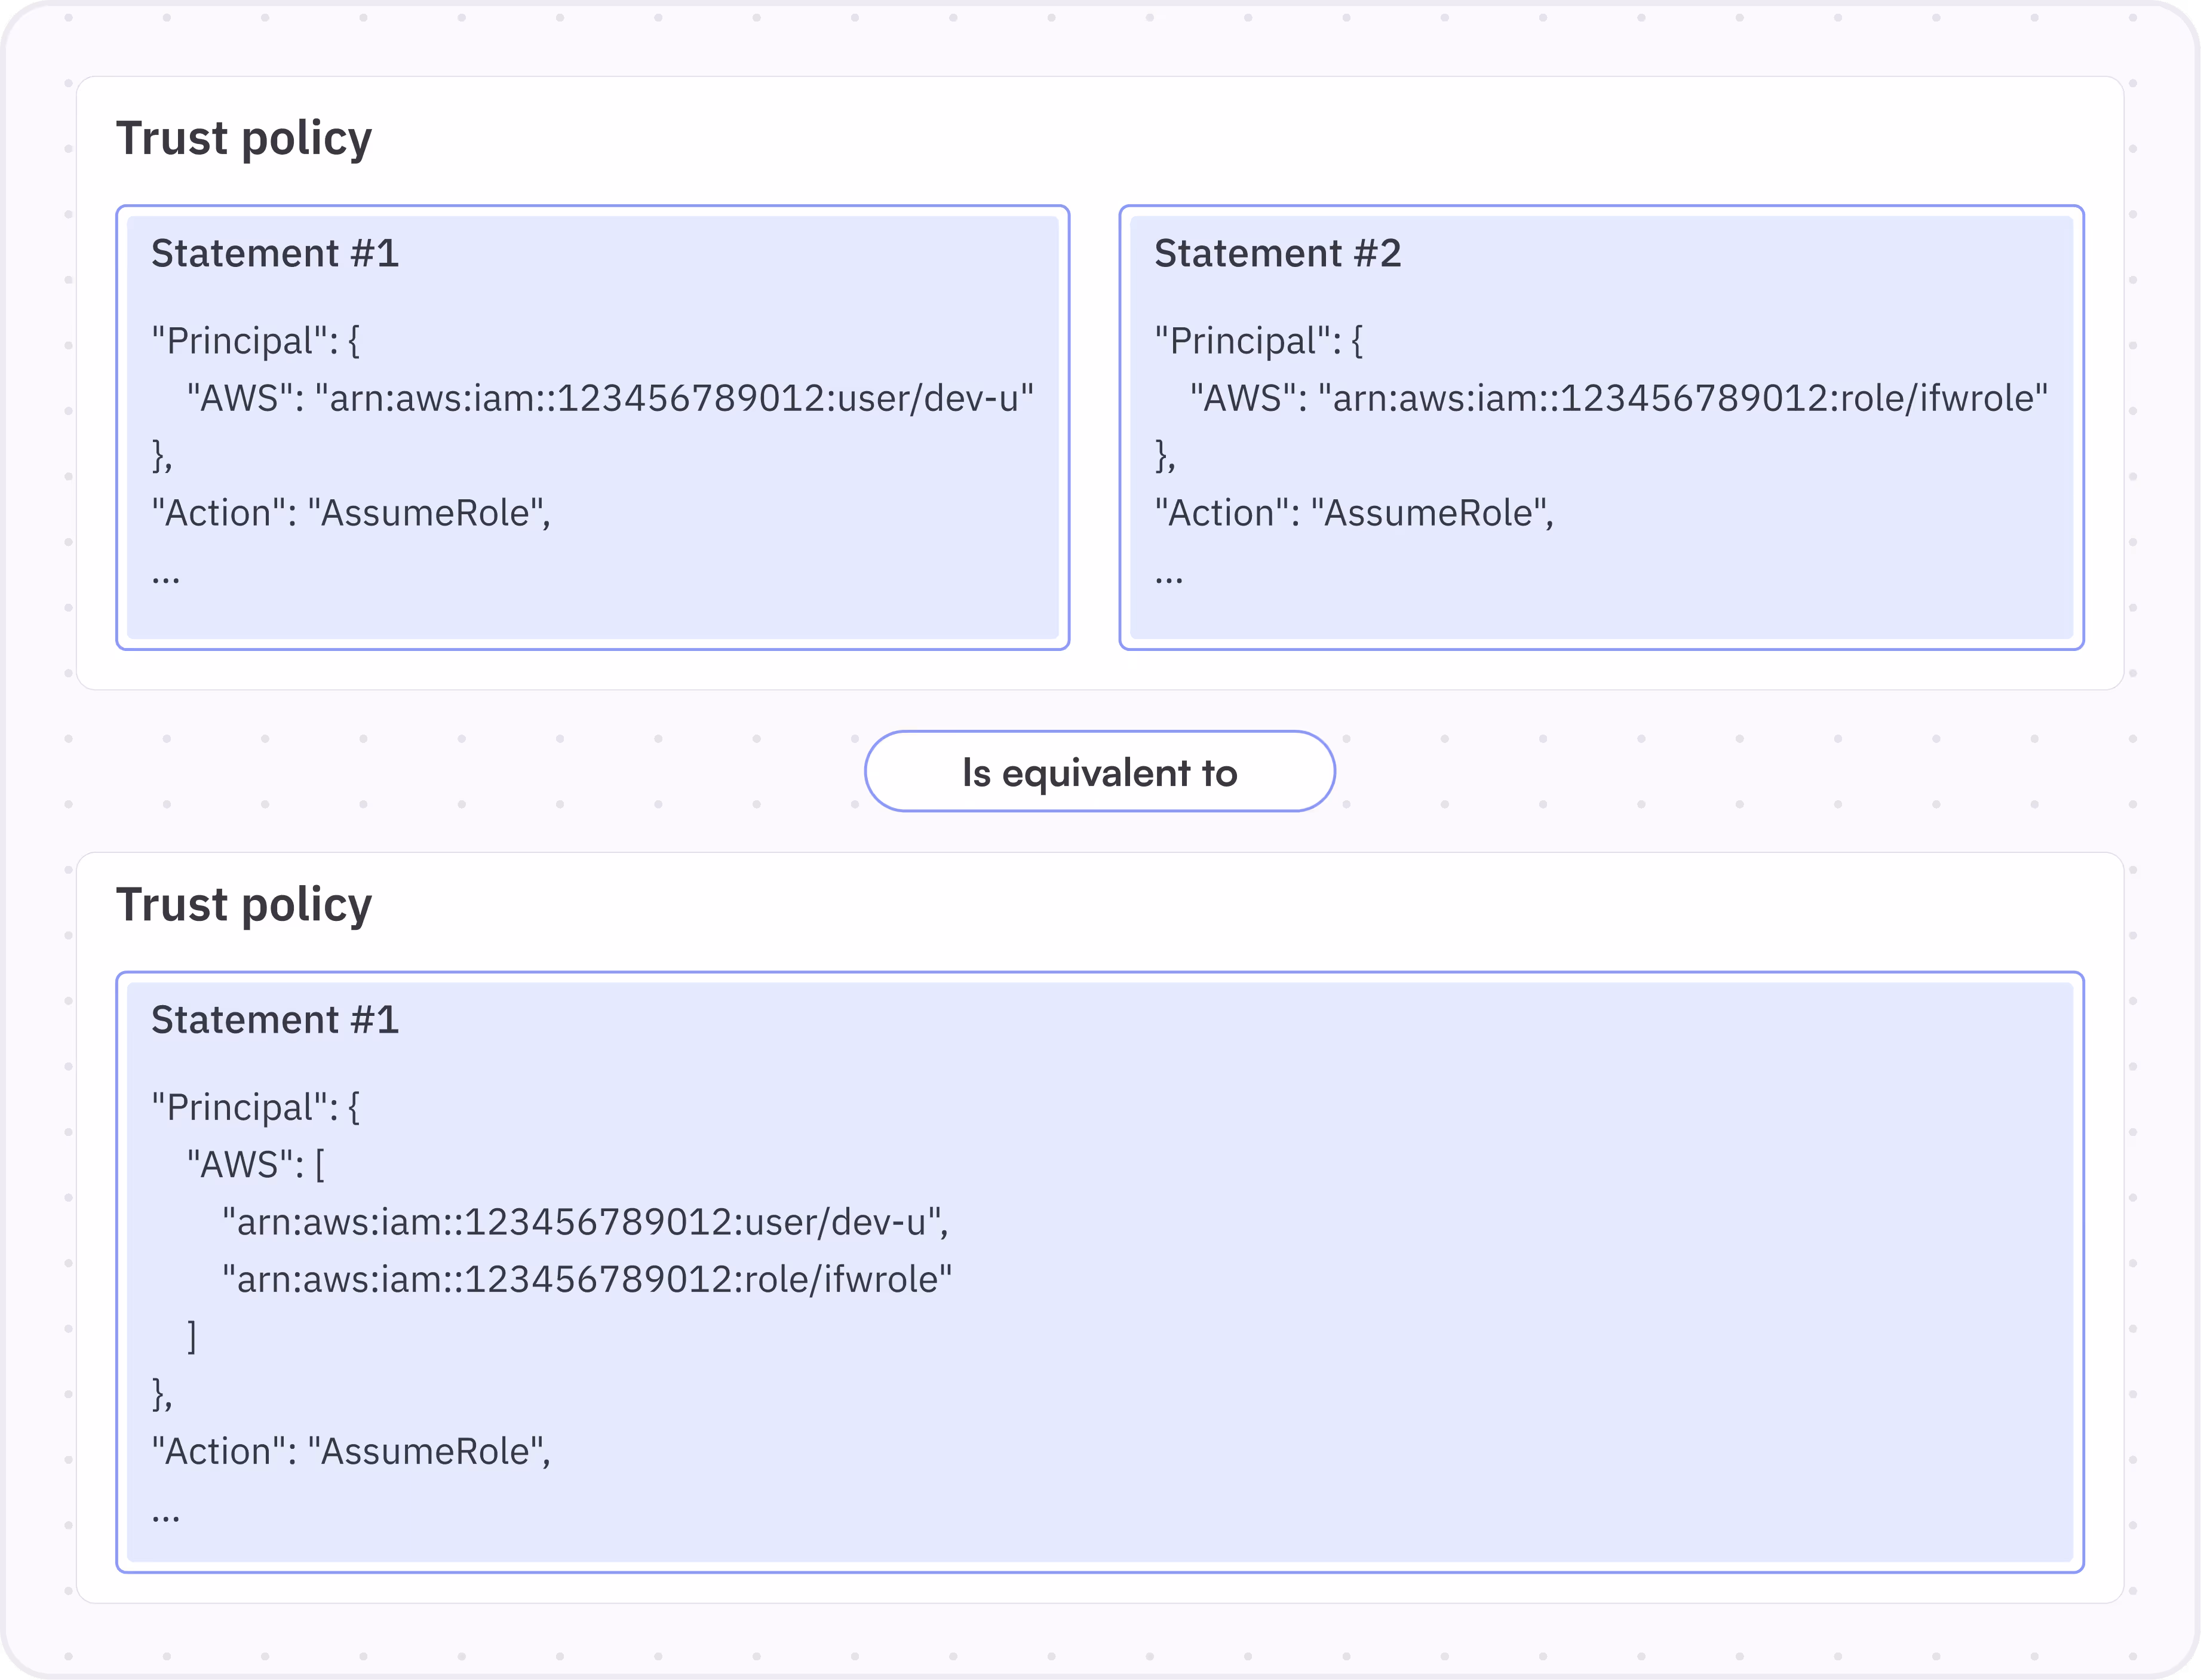Click the 'Is equivalent to' pill button
The height and width of the screenshot is (1680, 2201).
point(1099,772)
